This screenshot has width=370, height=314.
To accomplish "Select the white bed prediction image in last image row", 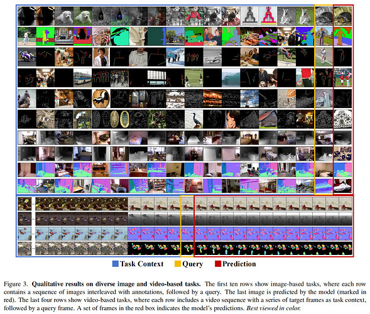I will pos(342,186).
